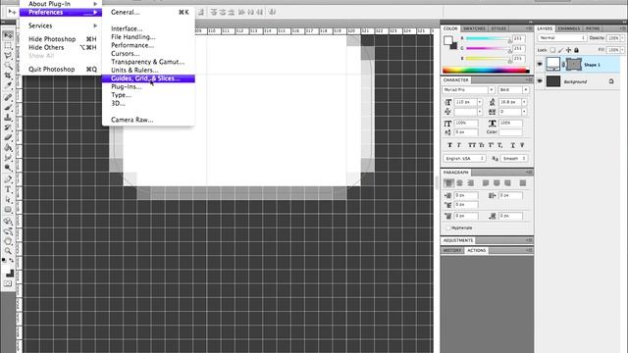
Task: Open Units & Rulers preferences
Action: pos(148,70)
